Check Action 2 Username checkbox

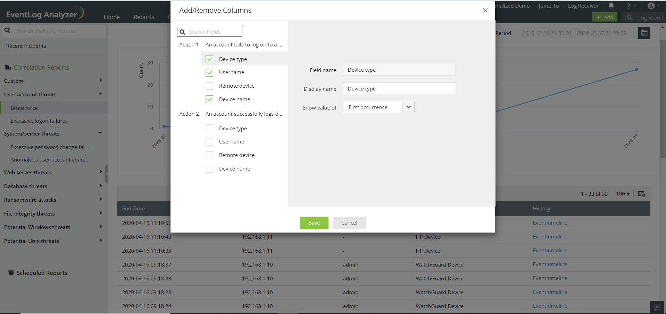[x=209, y=142]
